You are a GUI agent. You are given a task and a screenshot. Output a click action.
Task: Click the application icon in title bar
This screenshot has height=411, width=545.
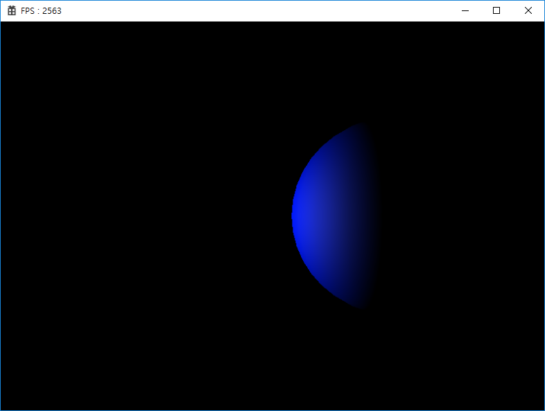coord(12,11)
